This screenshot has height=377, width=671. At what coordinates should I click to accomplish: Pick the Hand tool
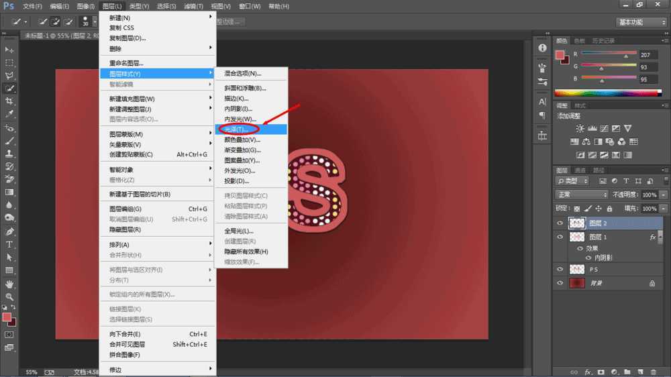pyautogui.click(x=9, y=283)
